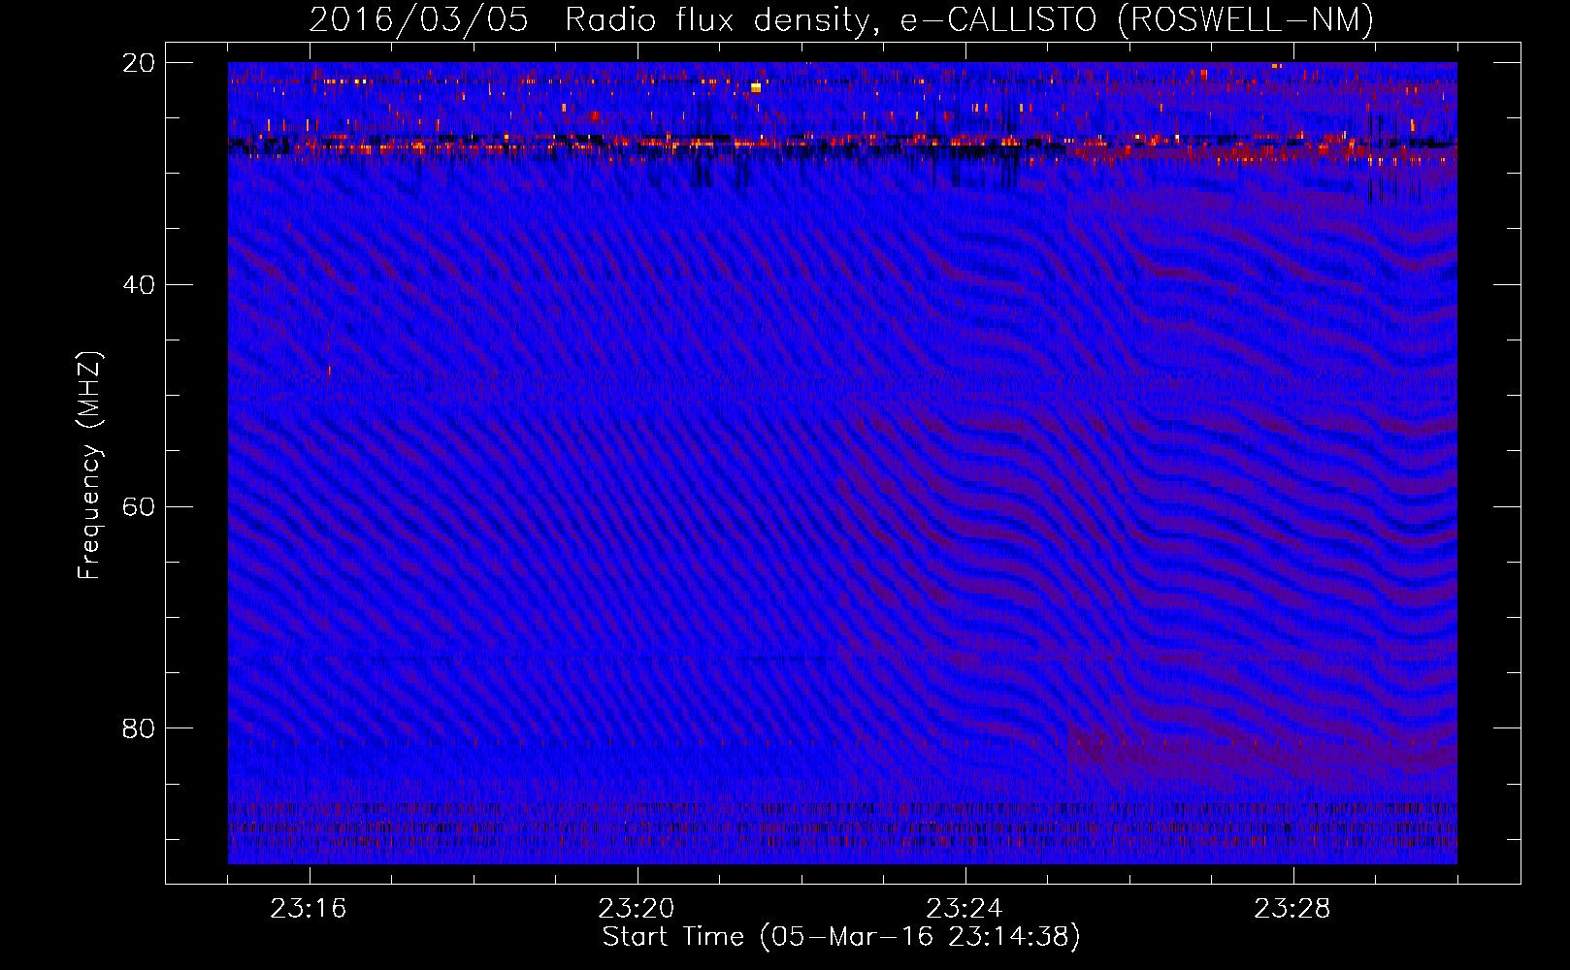Select the 'Frequency (MHZ)' axis label

coord(89,466)
